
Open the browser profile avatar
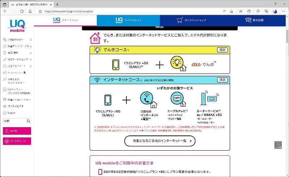point(275,11)
